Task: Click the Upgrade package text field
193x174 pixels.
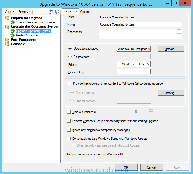Action: point(134,49)
